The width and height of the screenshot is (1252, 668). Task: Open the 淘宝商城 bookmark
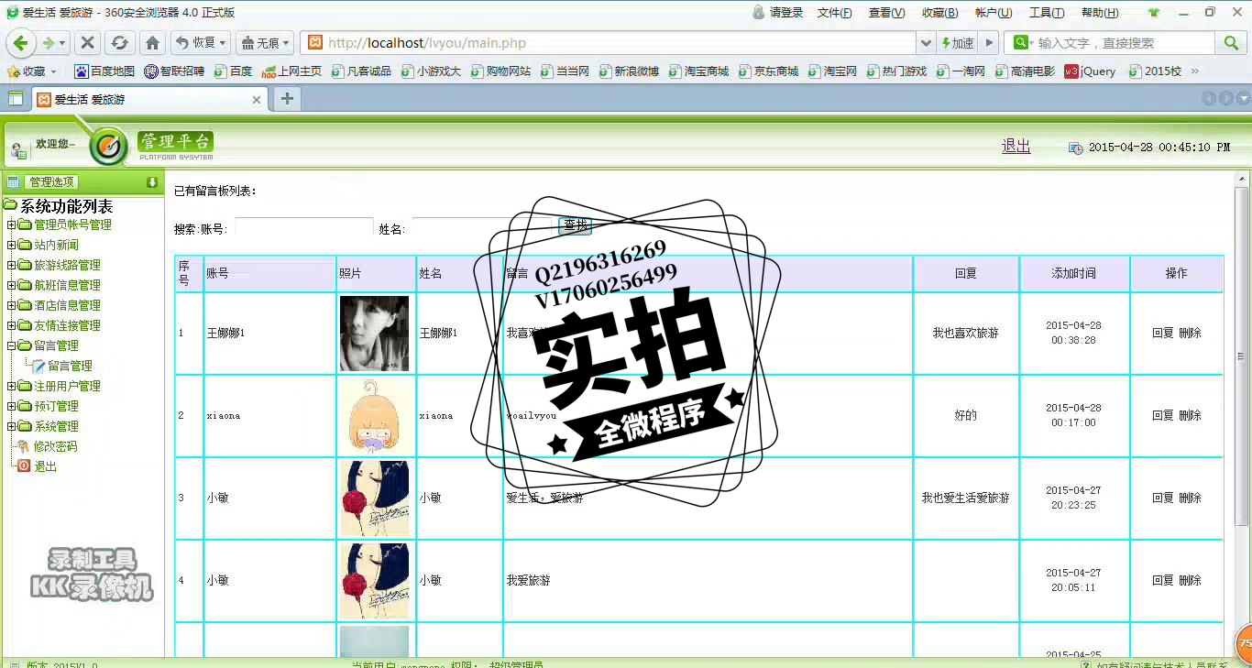click(x=698, y=71)
